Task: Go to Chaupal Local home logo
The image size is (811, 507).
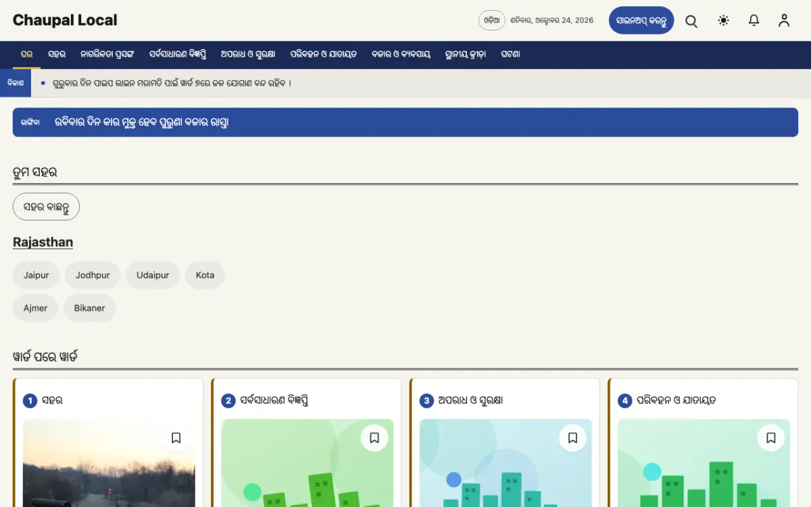Action: (65, 20)
